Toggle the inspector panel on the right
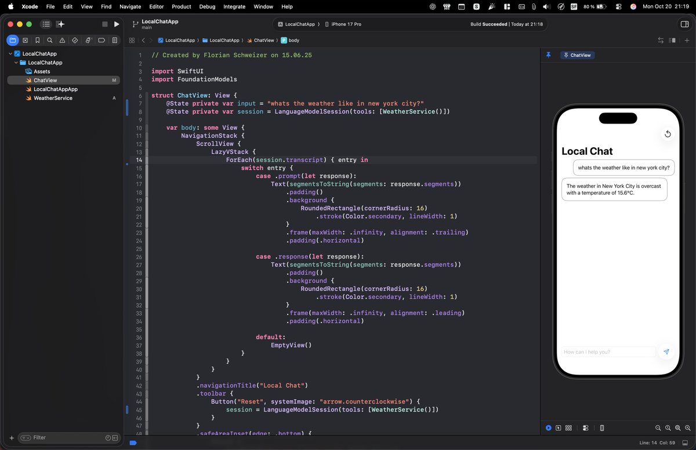Image resolution: width=696 pixels, height=450 pixels. (x=684, y=24)
